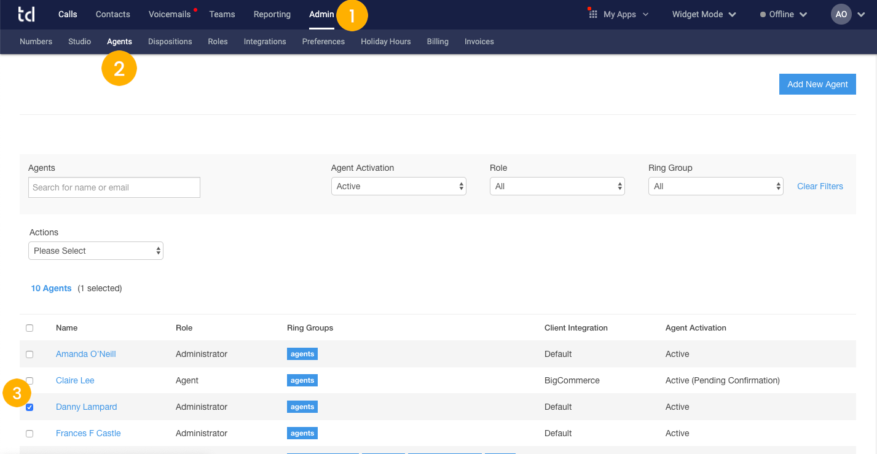Viewport: 877px width, 454px height.
Task: Check Claire Lee's checkbox
Action: click(29, 381)
